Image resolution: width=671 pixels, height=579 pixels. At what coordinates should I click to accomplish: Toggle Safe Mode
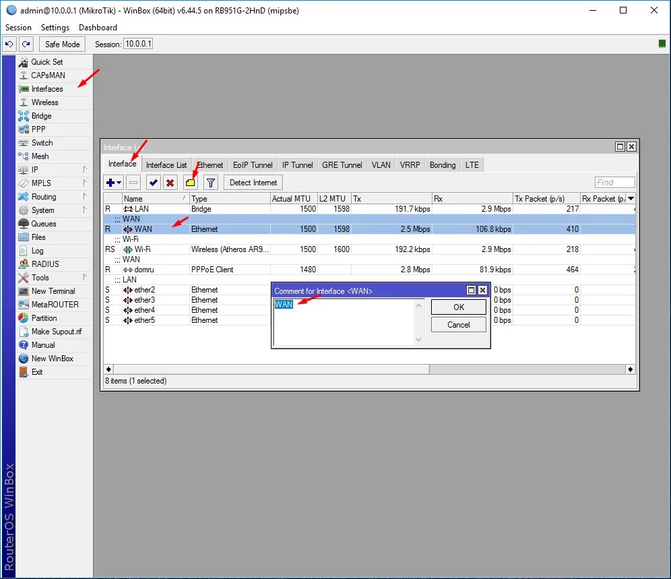pyautogui.click(x=62, y=44)
